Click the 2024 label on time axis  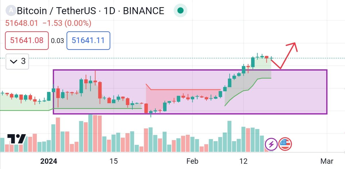tap(49, 161)
